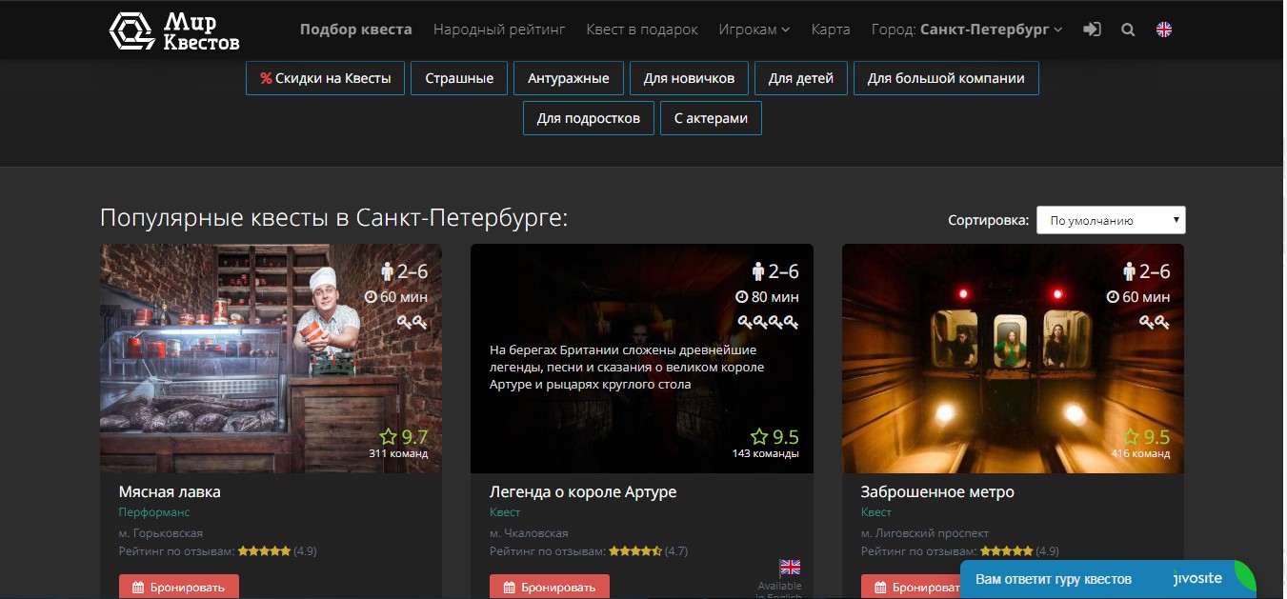The image size is (1287, 599).
Task: Click the Мир Квестов logo
Action: (x=174, y=30)
